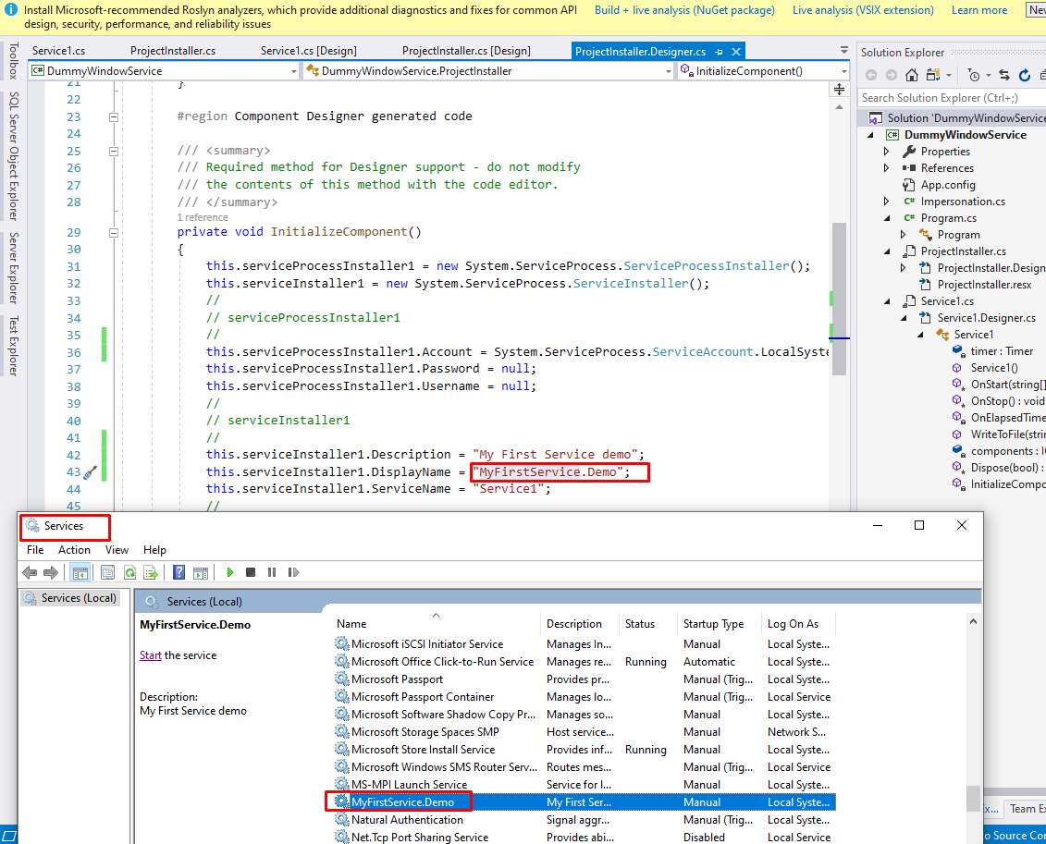Image resolution: width=1046 pixels, height=844 pixels.
Task: Click the Home icon in Solution Explorer
Action: (x=911, y=75)
